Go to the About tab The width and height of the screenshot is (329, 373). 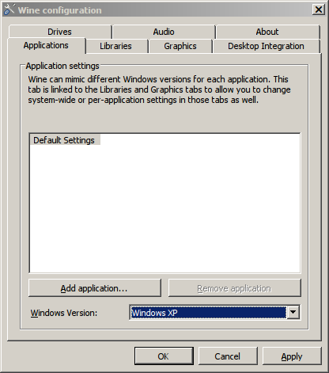(267, 32)
